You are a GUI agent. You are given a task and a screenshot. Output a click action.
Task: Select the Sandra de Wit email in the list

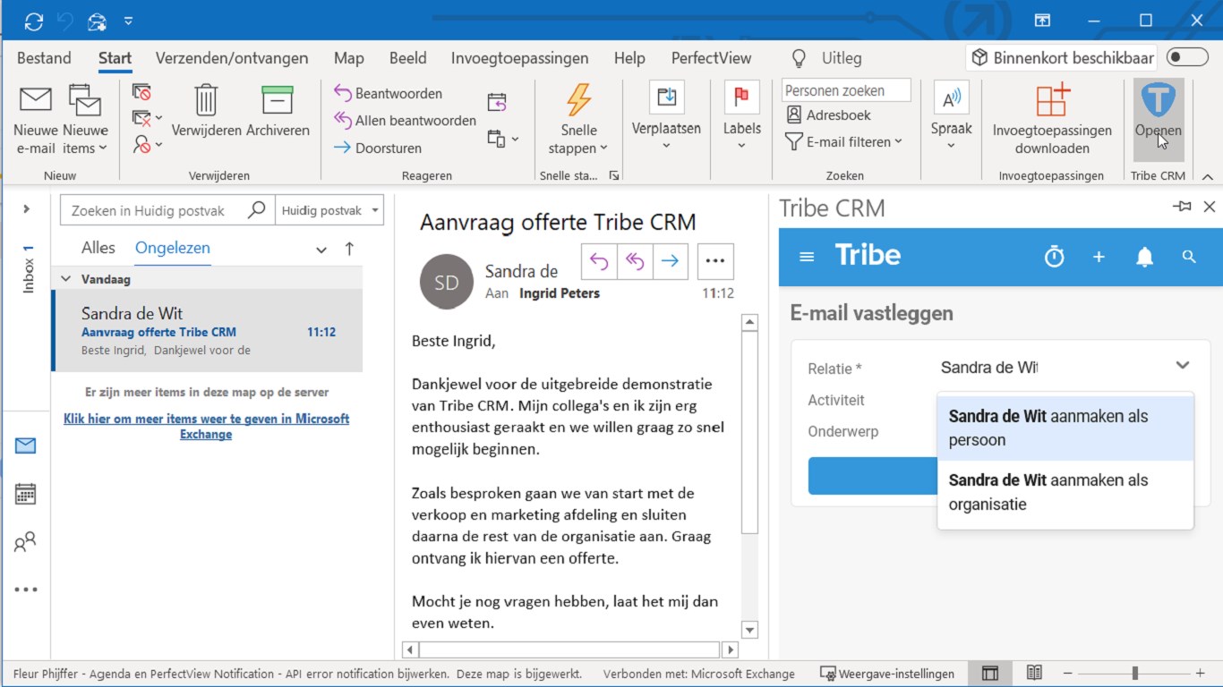click(208, 331)
